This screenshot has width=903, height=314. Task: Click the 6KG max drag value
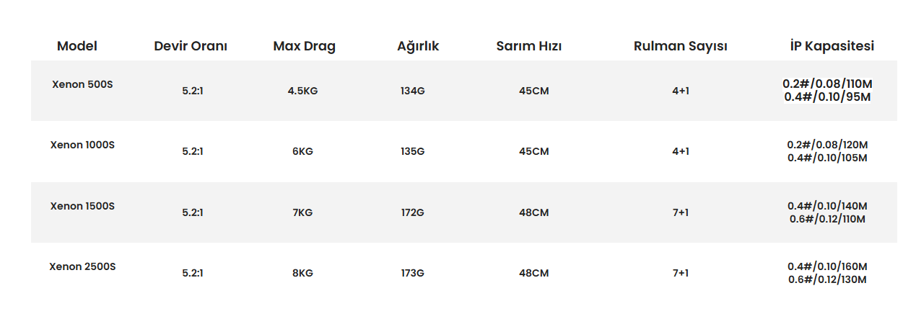[x=302, y=152]
